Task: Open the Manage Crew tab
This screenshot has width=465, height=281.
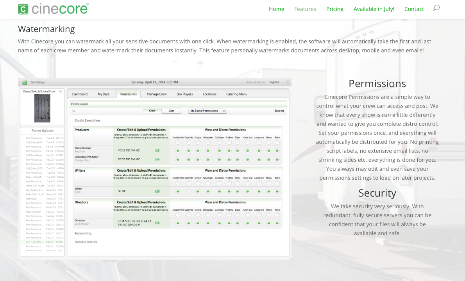Action: pos(157,94)
